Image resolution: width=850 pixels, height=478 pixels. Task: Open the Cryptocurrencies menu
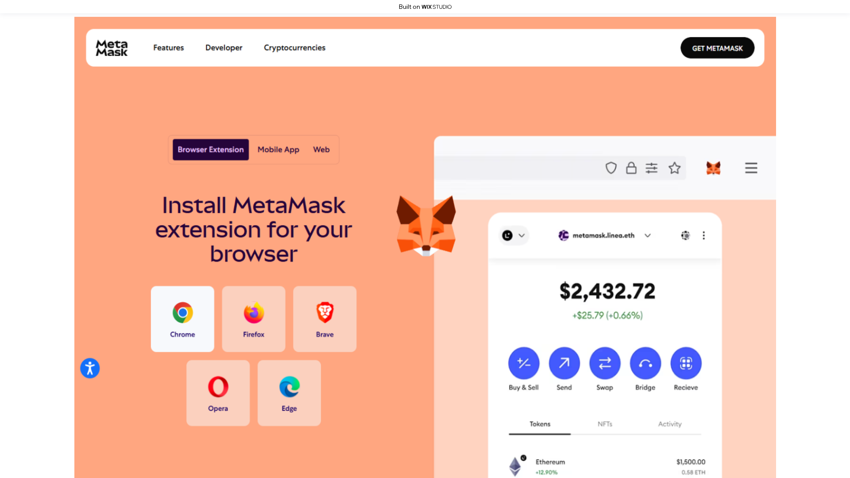pos(294,47)
